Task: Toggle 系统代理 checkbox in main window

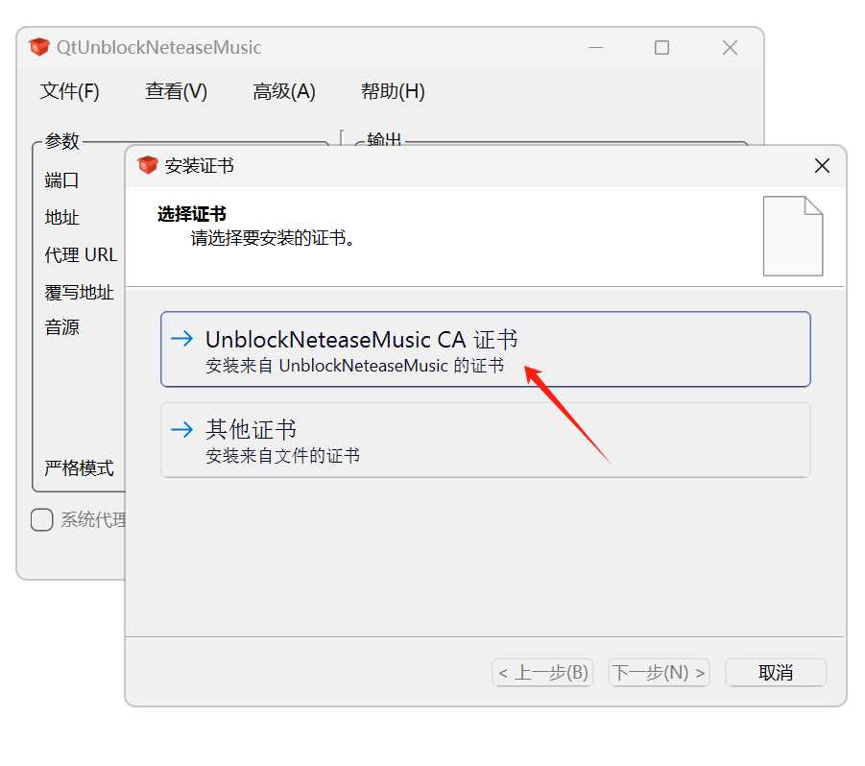Action: pyautogui.click(x=42, y=519)
